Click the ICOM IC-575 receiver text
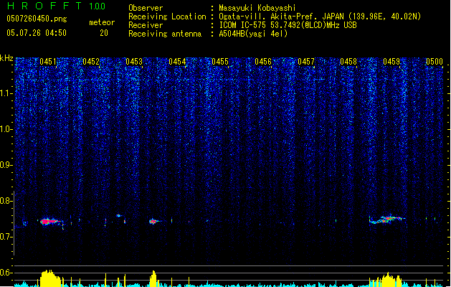This screenshot has height=287, width=451. coord(288,25)
